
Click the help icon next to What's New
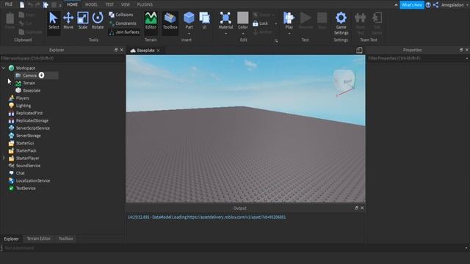point(428,5)
